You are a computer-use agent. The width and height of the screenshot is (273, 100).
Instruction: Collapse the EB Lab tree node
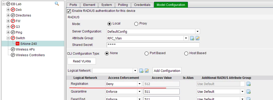(4, 4)
